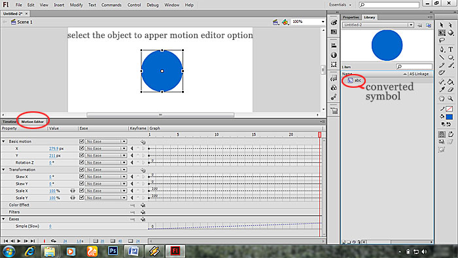Click Scene 1 in the edit bar
Screen dimensions: 458x258
point(25,22)
